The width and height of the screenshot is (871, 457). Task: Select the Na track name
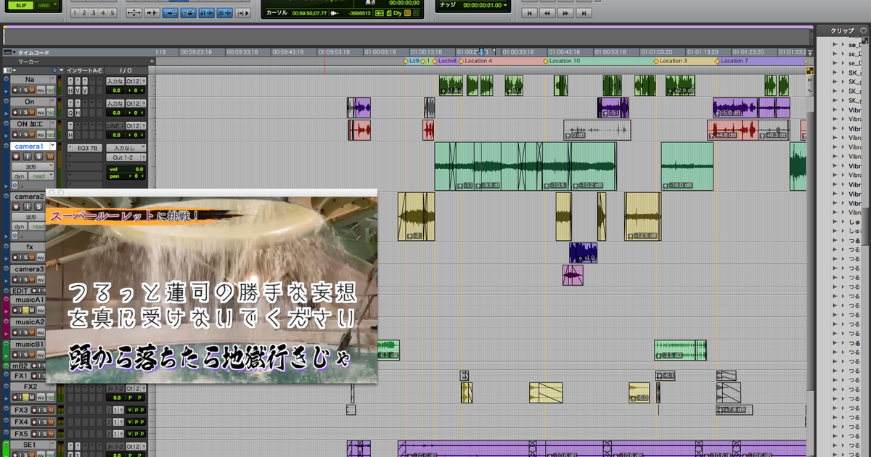tap(30, 79)
